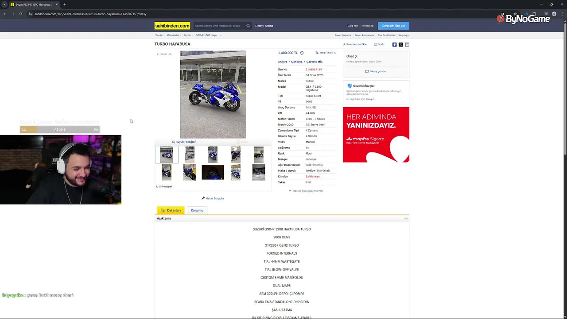Open Size Özel İlanlar
567x319 pixels.
[x=386, y=35]
